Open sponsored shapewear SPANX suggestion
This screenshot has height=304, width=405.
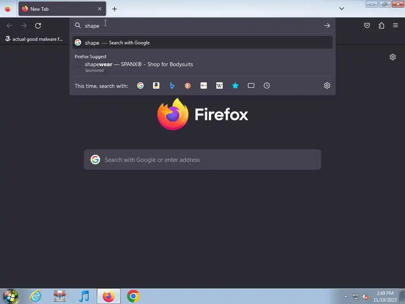202,66
